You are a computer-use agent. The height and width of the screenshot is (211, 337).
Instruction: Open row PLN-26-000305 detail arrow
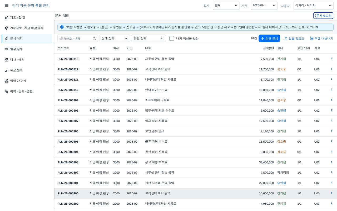tap(331, 141)
